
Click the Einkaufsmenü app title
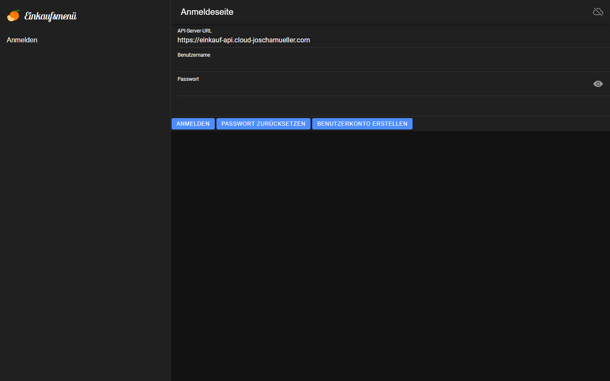pyautogui.click(x=50, y=16)
